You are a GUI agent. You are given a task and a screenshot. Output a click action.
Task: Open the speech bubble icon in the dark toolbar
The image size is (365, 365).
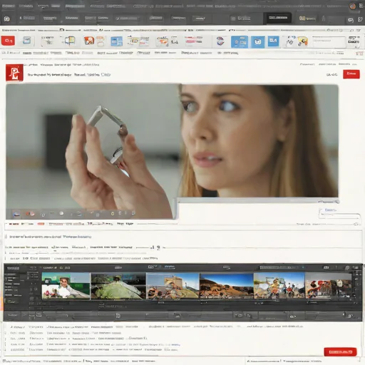tap(351, 20)
